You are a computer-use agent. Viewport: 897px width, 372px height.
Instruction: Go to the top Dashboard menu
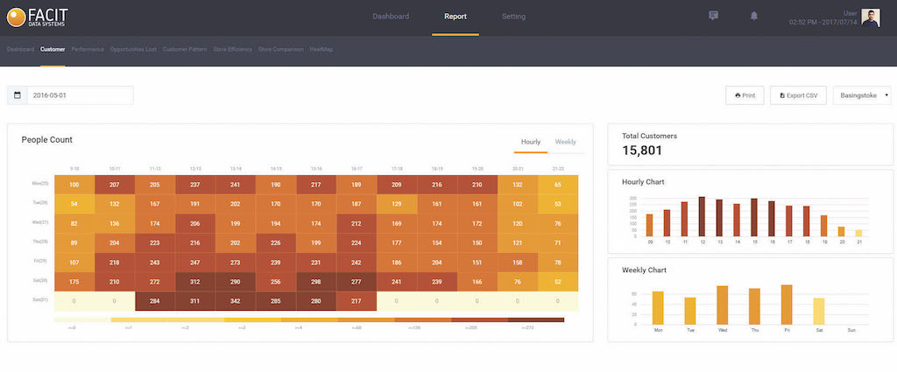click(x=391, y=17)
